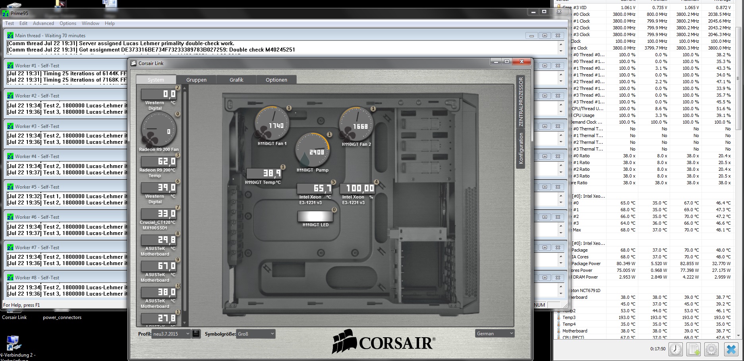
Task: Open the Window menu in Prime95
Action: [91, 23]
